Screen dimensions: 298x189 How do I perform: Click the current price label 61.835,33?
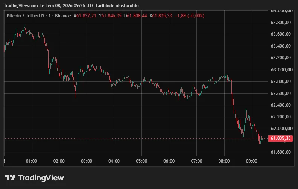tap(281, 138)
